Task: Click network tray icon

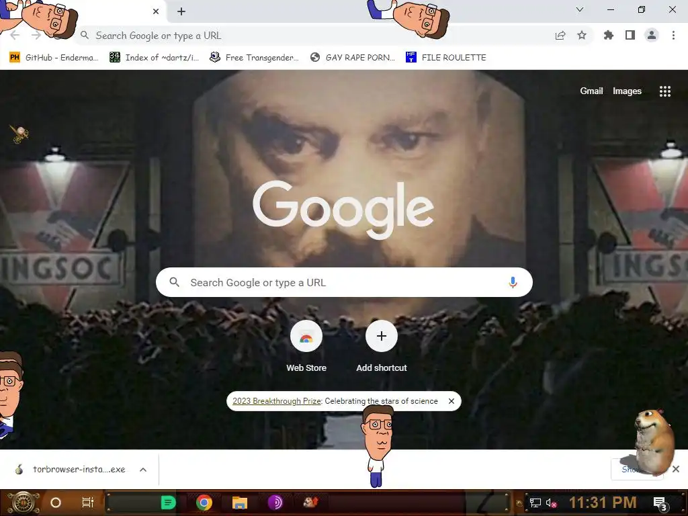Action: click(535, 503)
